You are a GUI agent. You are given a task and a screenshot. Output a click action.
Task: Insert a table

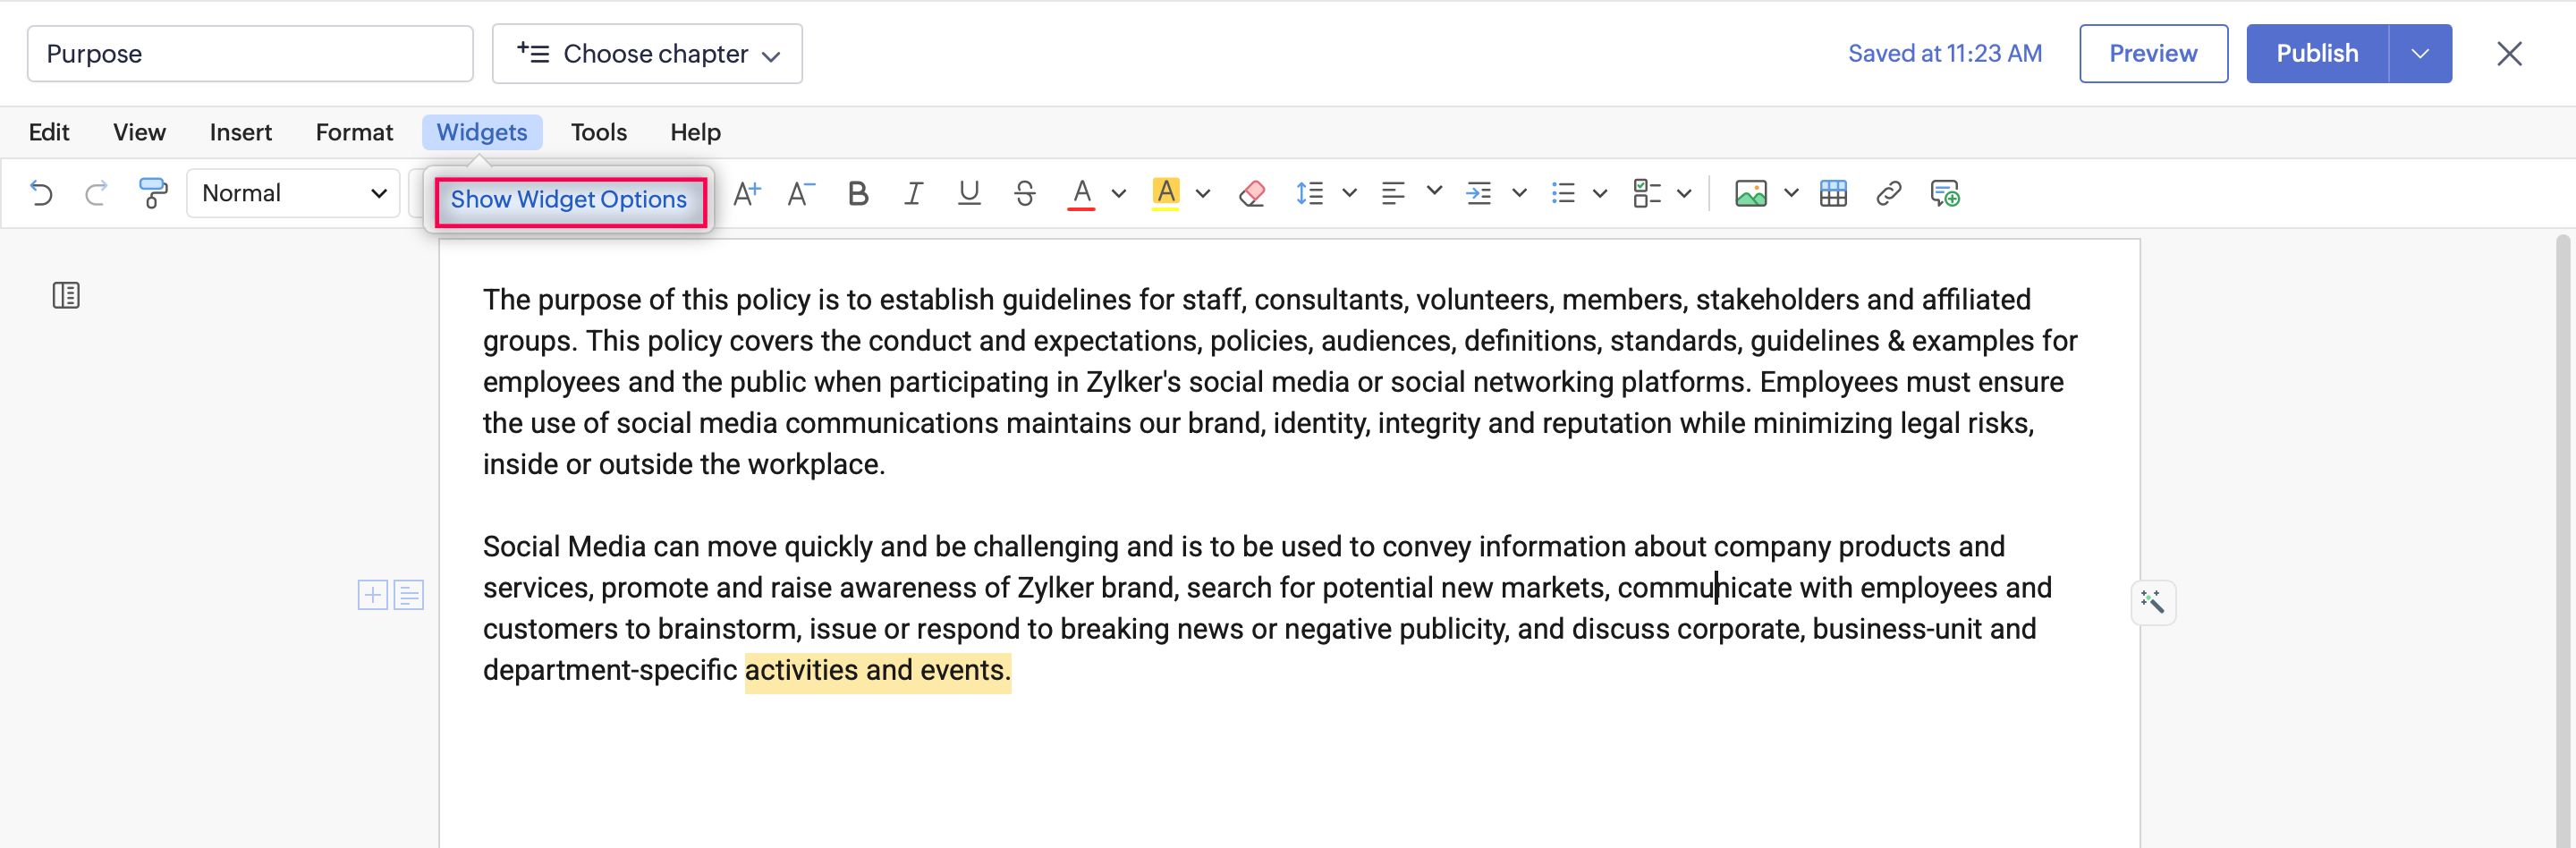point(1834,193)
